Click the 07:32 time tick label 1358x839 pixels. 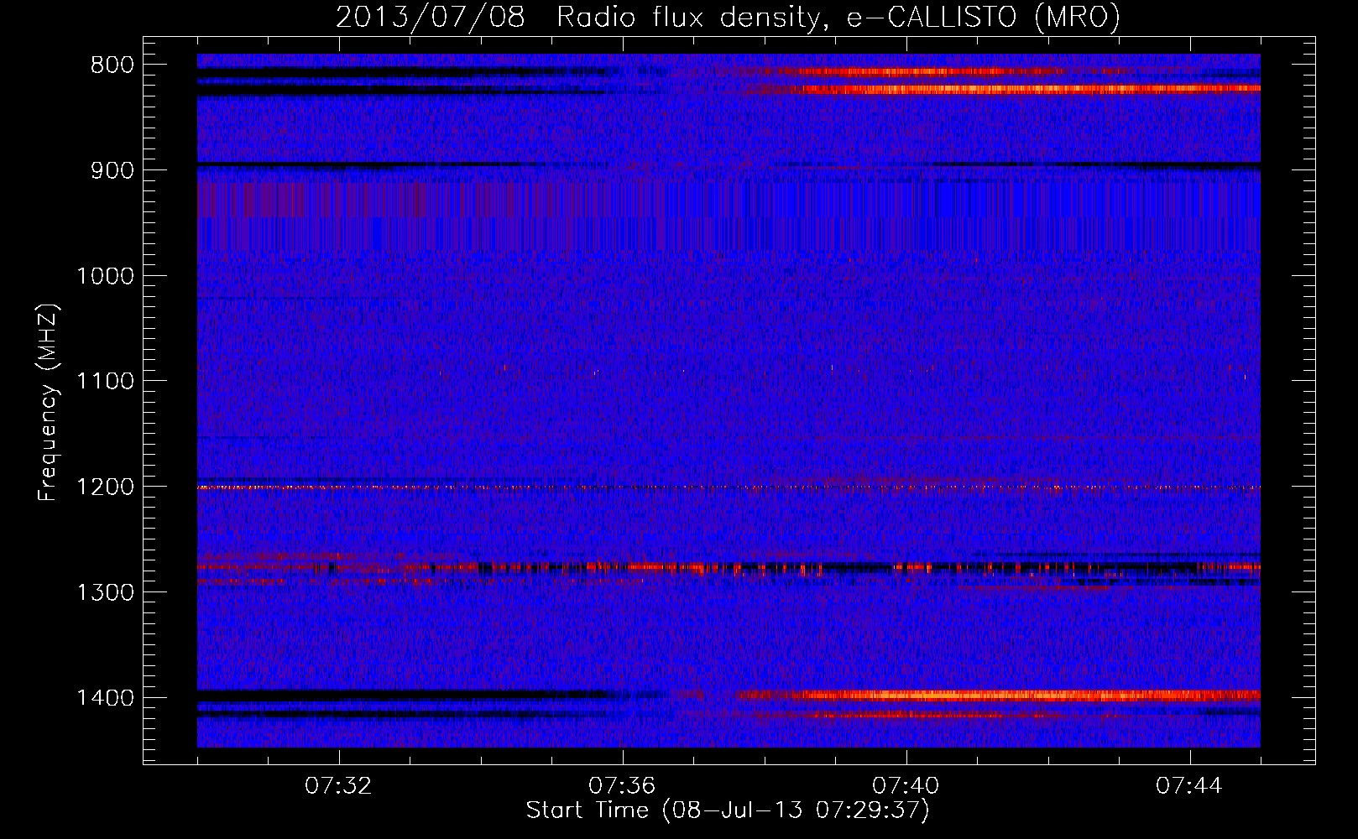[x=338, y=786]
